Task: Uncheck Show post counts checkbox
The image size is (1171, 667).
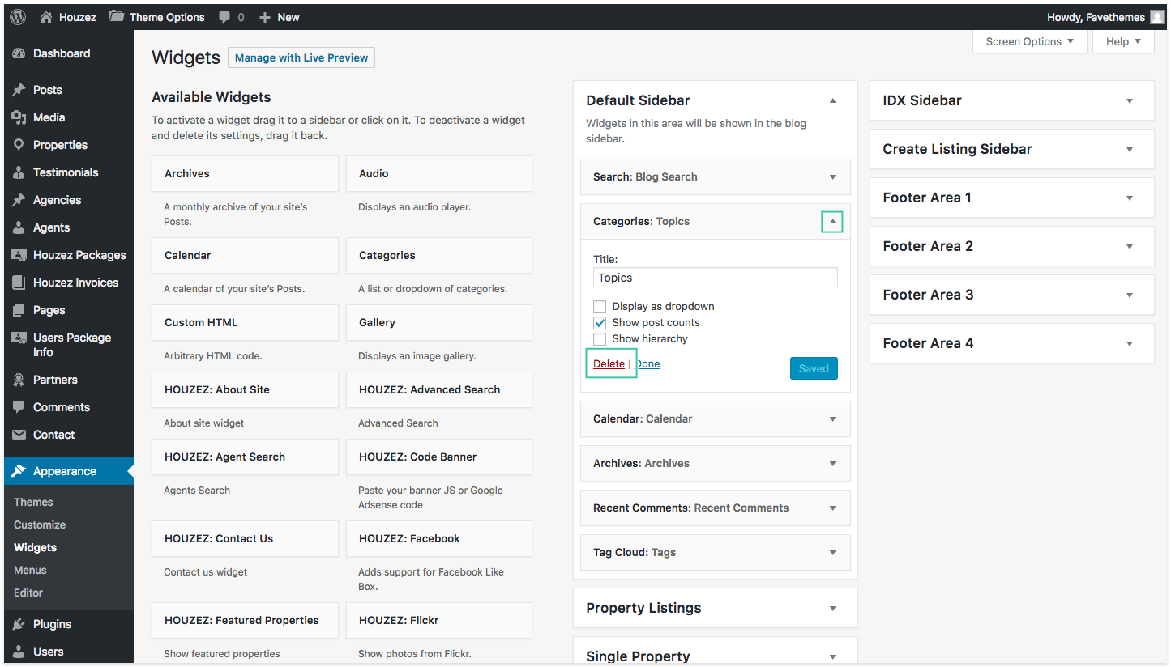Action: (x=600, y=322)
